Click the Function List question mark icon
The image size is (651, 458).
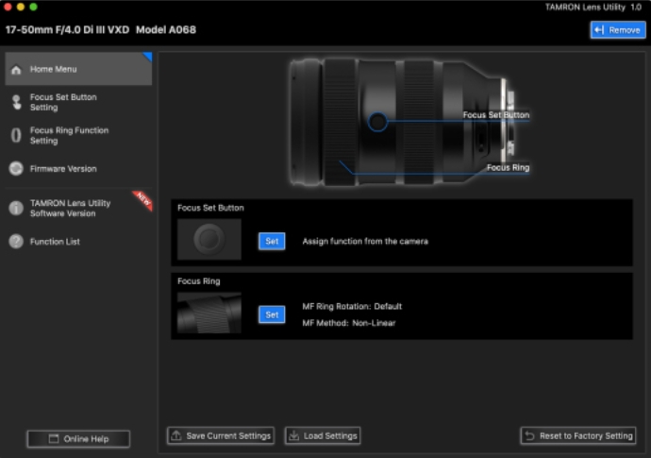[16, 242]
